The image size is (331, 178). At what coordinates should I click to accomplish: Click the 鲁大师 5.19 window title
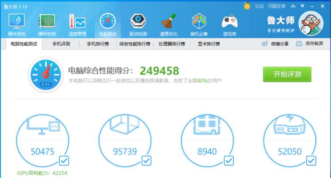[16, 7]
